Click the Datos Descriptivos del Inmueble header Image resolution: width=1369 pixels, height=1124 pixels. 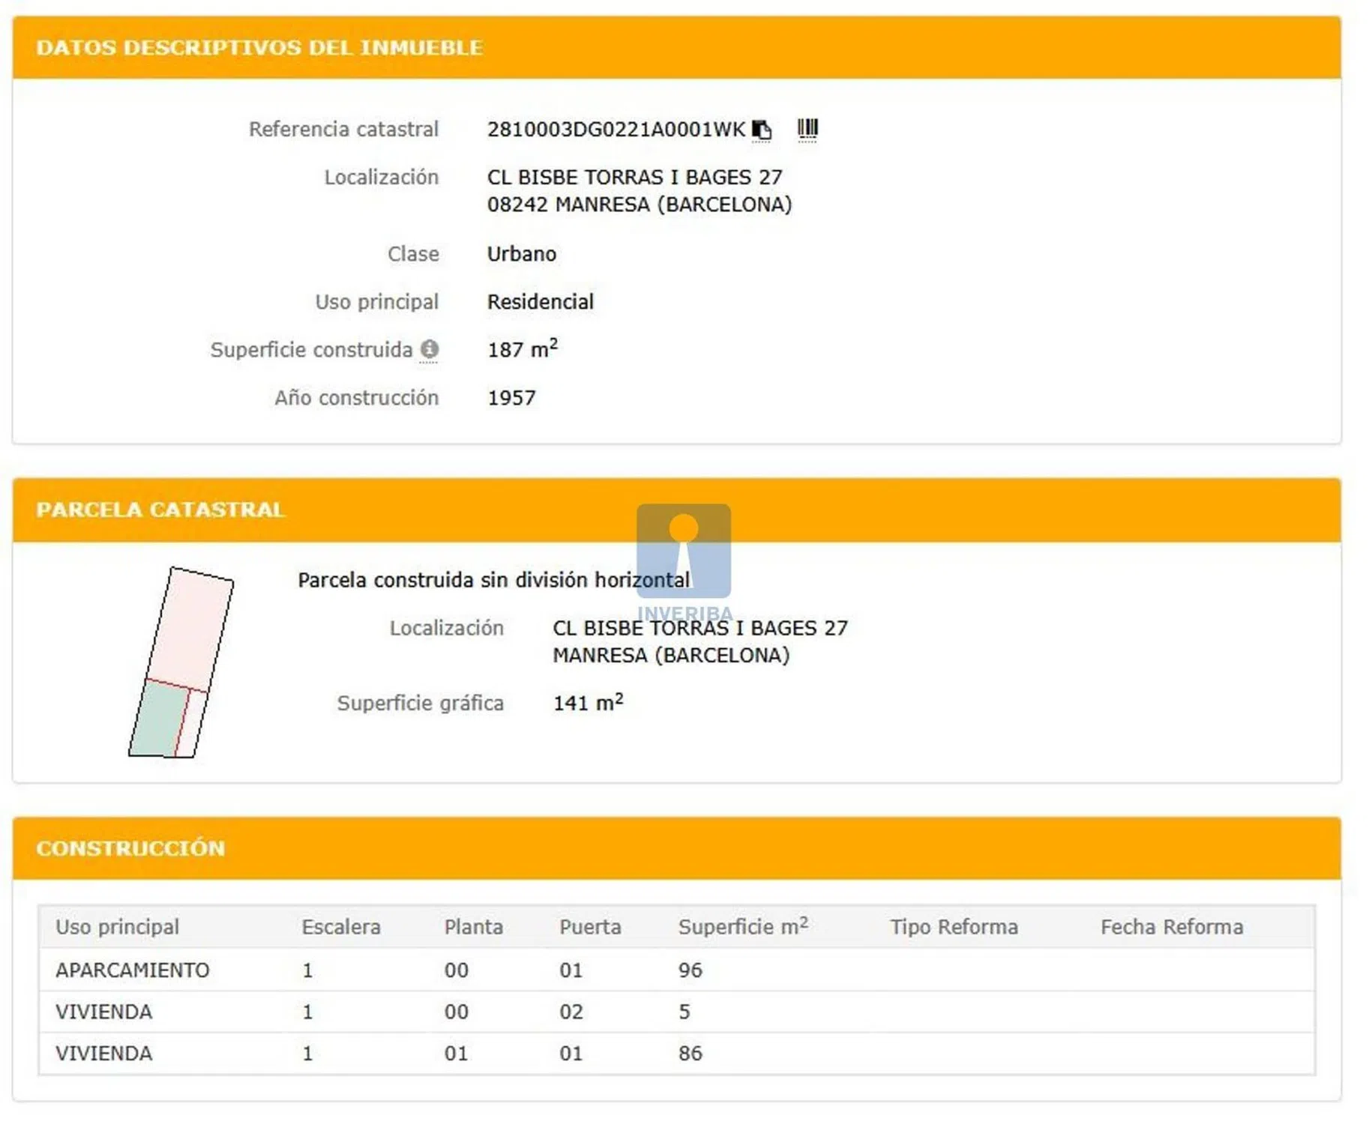coord(259,47)
